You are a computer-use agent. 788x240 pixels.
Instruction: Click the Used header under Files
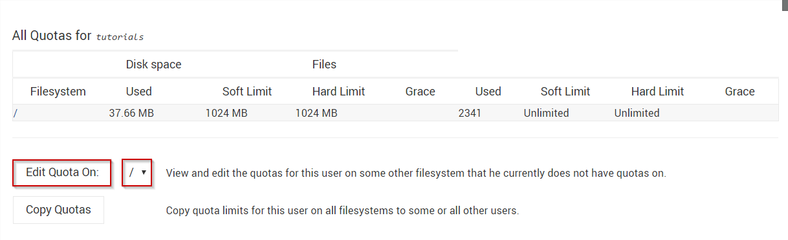[x=488, y=92]
